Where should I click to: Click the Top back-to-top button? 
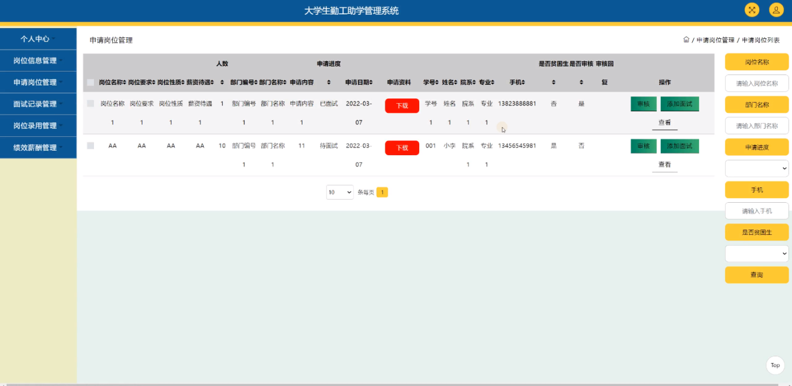click(775, 365)
